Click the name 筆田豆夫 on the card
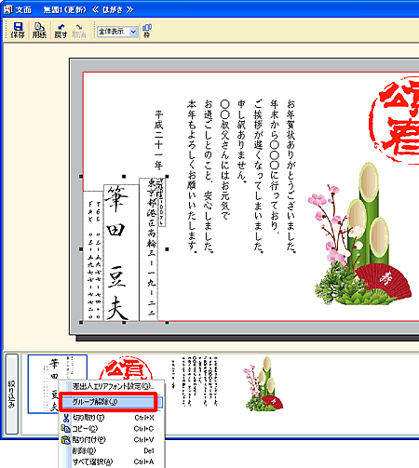 coord(116,252)
